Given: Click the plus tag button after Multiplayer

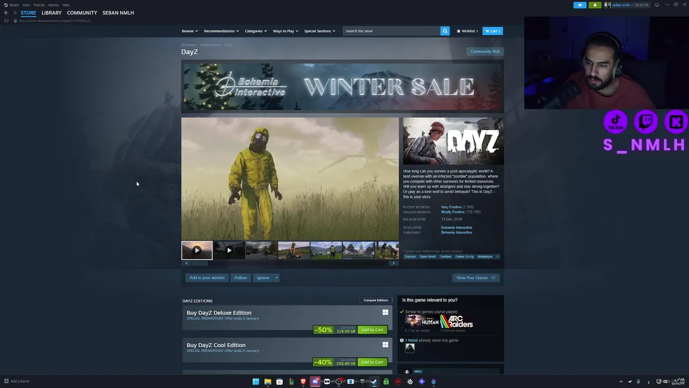Looking at the screenshot, I should 497,257.
